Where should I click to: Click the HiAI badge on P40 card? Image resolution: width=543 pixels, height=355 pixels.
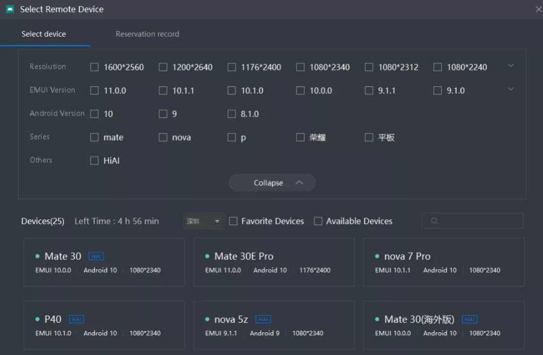click(x=76, y=319)
